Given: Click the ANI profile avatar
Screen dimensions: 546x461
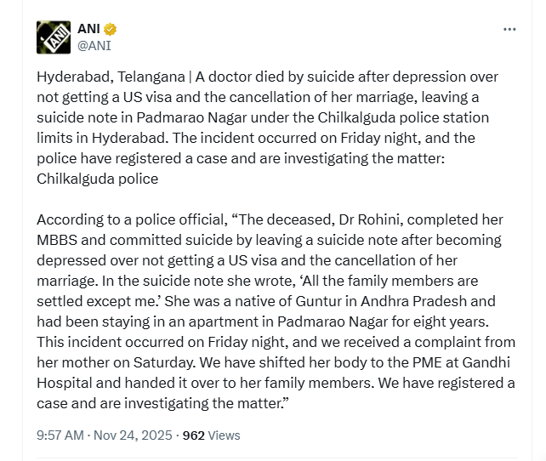Looking at the screenshot, I should click(53, 37).
